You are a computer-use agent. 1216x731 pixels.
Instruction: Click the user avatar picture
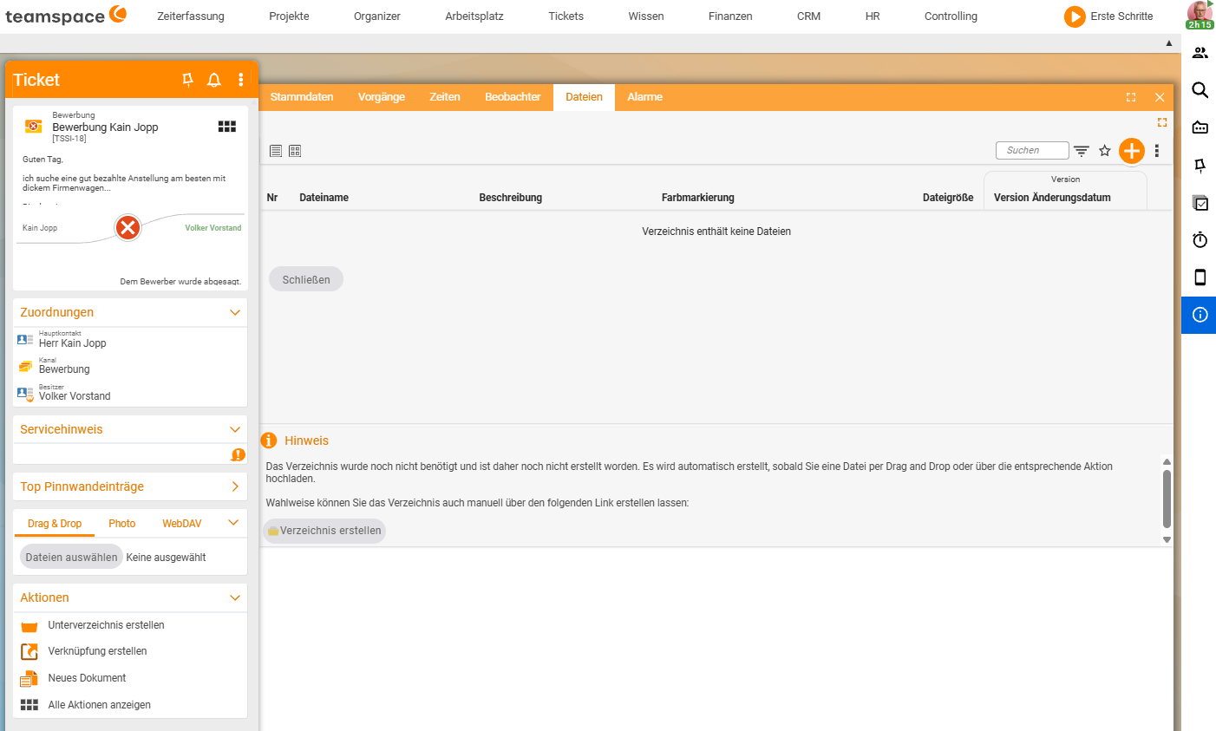coord(1200,13)
